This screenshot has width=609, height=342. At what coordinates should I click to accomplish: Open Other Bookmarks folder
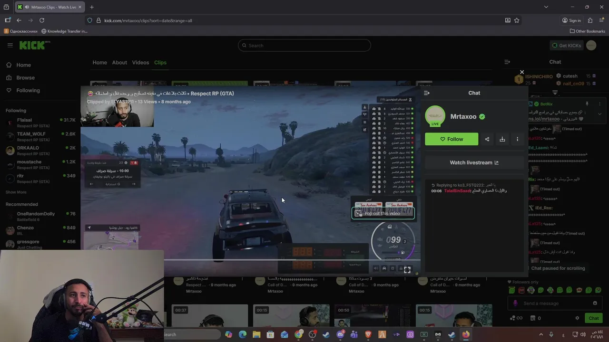tap(588, 31)
